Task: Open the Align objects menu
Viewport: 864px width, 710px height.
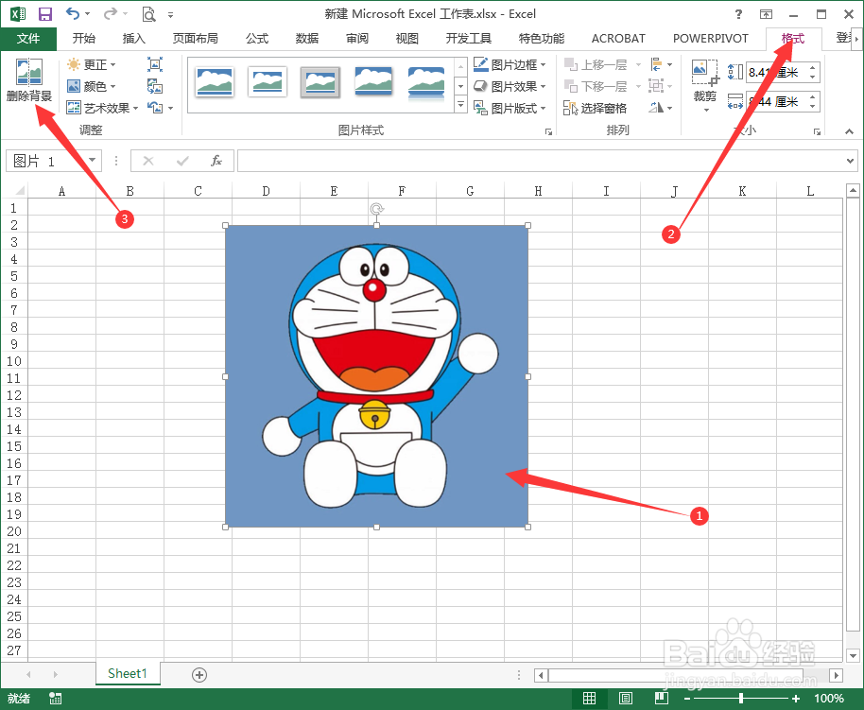Action: pos(661,64)
